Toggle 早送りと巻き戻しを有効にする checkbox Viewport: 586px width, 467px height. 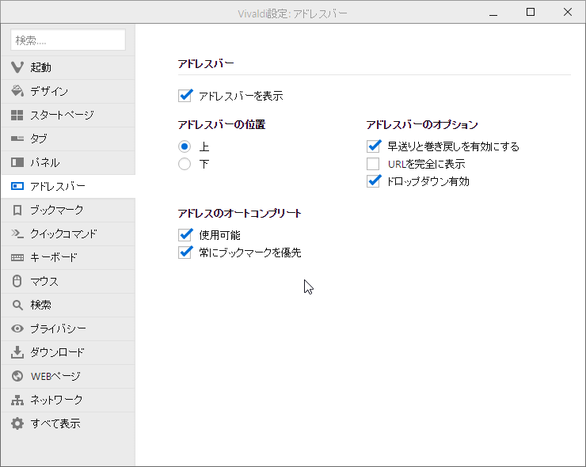point(373,146)
